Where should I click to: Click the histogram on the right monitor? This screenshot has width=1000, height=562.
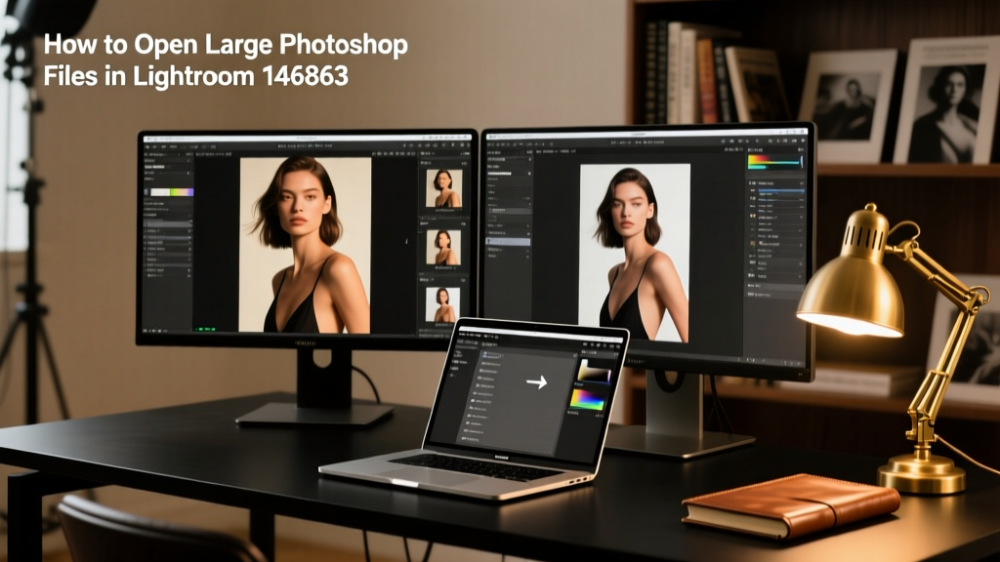click(774, 161)
